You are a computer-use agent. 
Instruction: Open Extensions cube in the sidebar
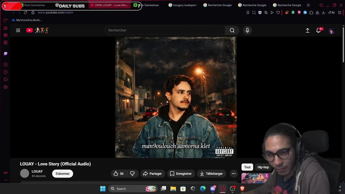5,79
